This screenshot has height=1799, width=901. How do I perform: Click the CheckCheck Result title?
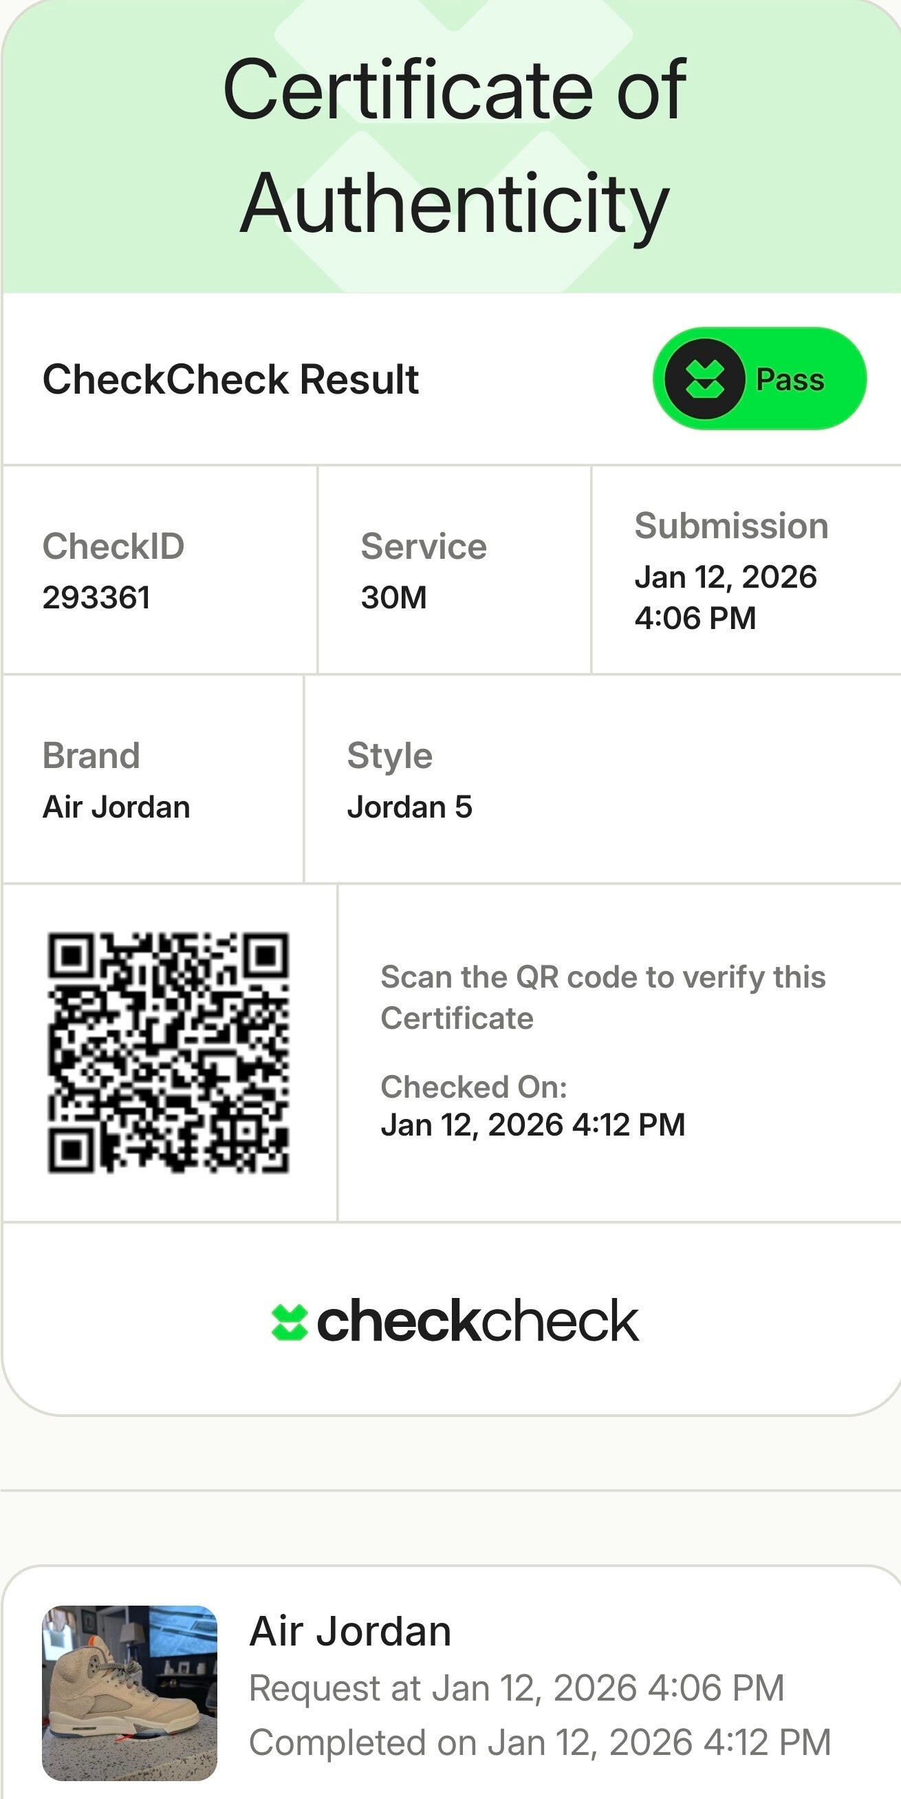coord(230,380)
